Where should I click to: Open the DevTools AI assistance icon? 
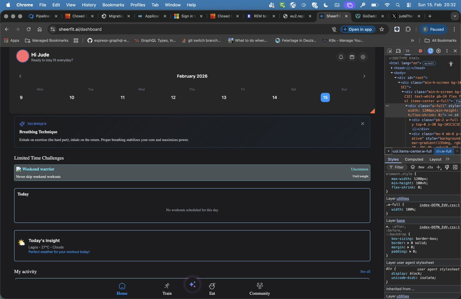point(431,51)
